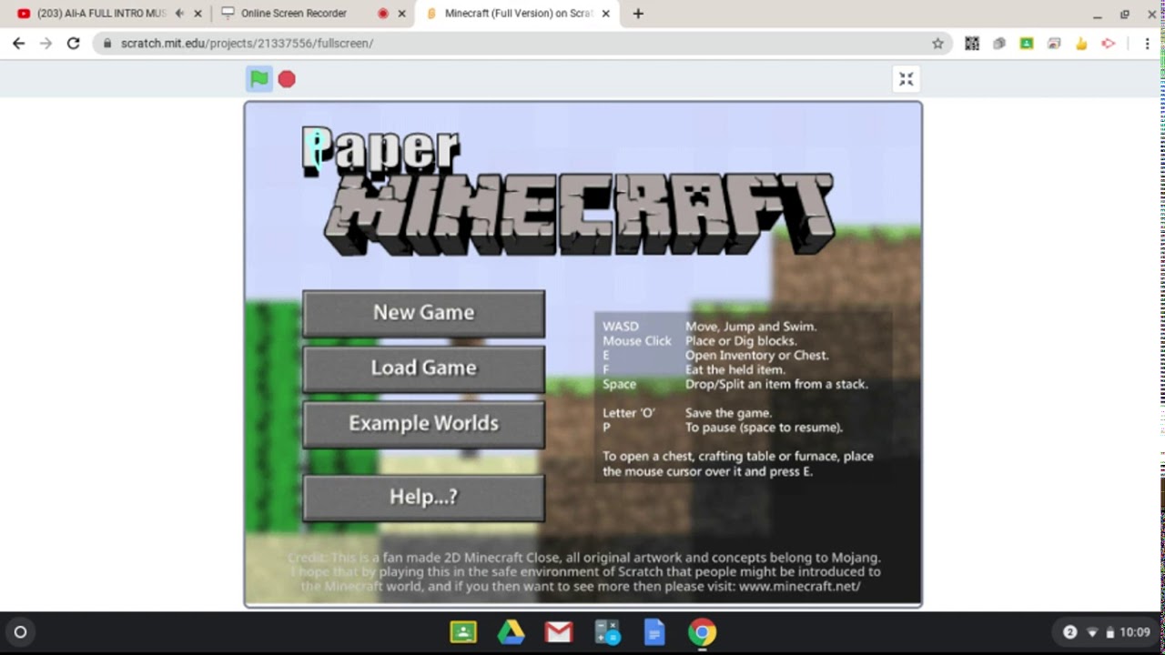Close the YouTube tab
The image size is (1165, 655).
point(198,14)
